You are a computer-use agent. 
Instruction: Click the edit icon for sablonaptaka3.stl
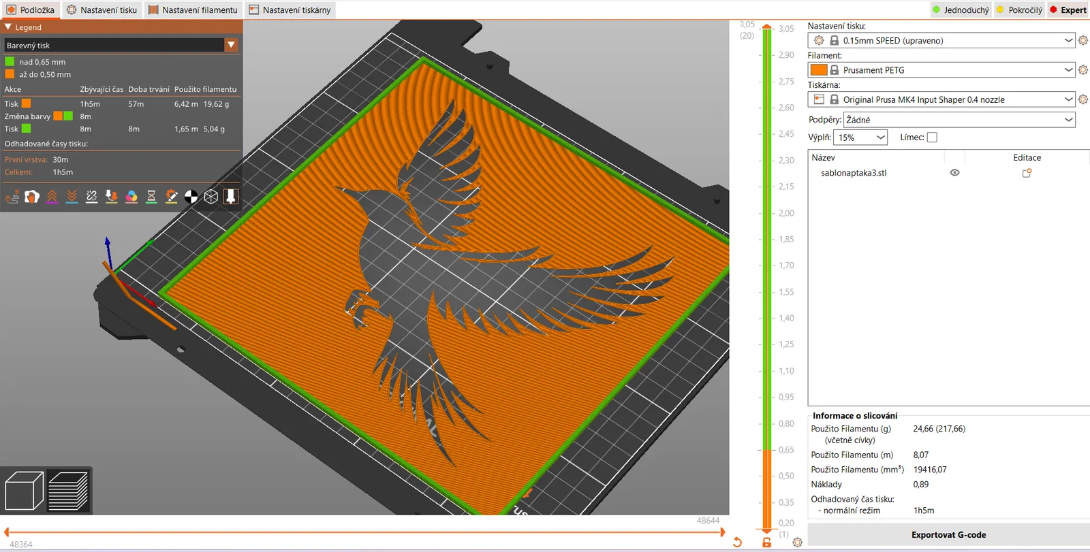pos(1027,173)
